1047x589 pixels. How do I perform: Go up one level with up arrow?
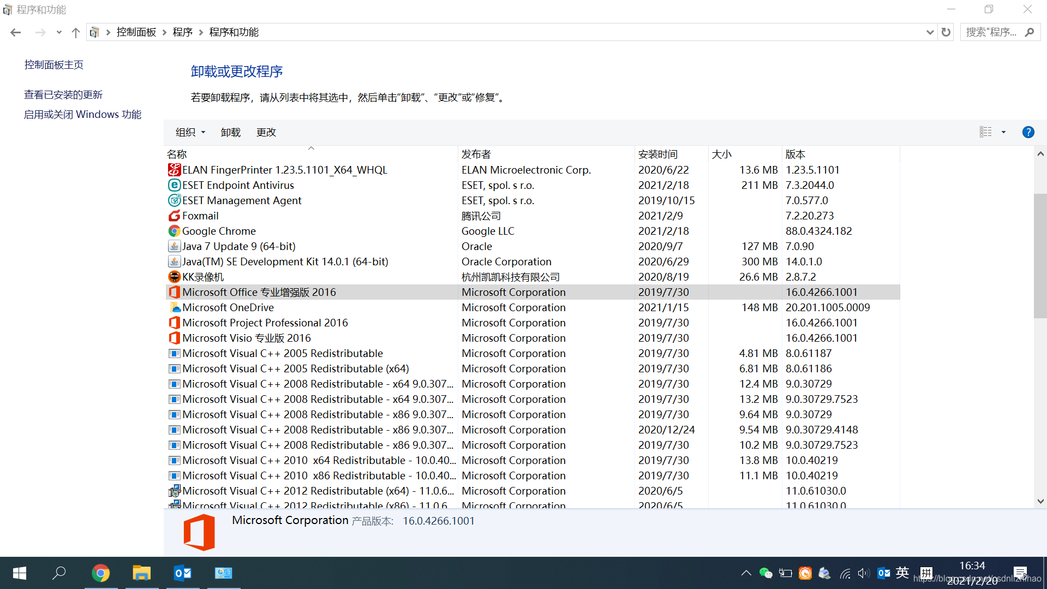coord(76,32)
